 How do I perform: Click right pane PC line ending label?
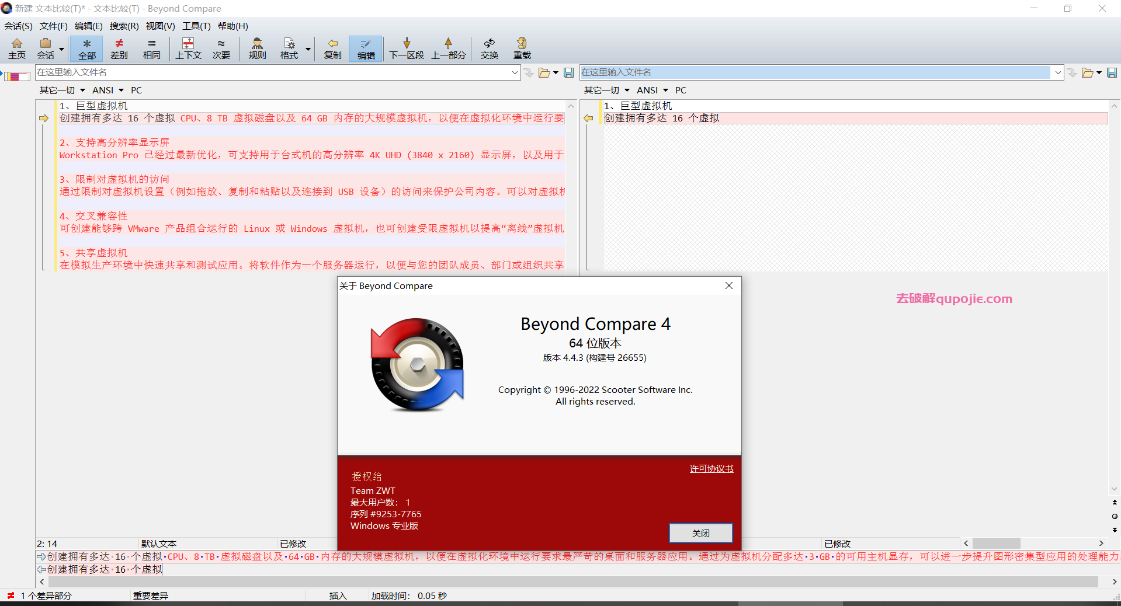tap(681, 90)
